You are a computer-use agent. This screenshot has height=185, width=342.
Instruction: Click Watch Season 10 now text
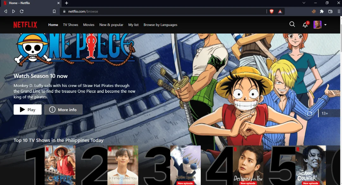[41, 76]
